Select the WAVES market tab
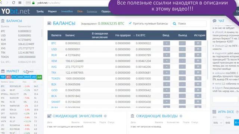Viewport: 239px width, 134px height. (x=27, y=77)
